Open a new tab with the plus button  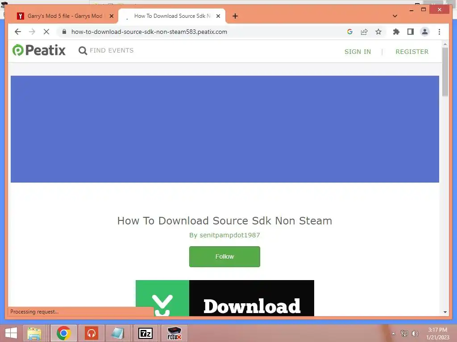pos(235,16)
